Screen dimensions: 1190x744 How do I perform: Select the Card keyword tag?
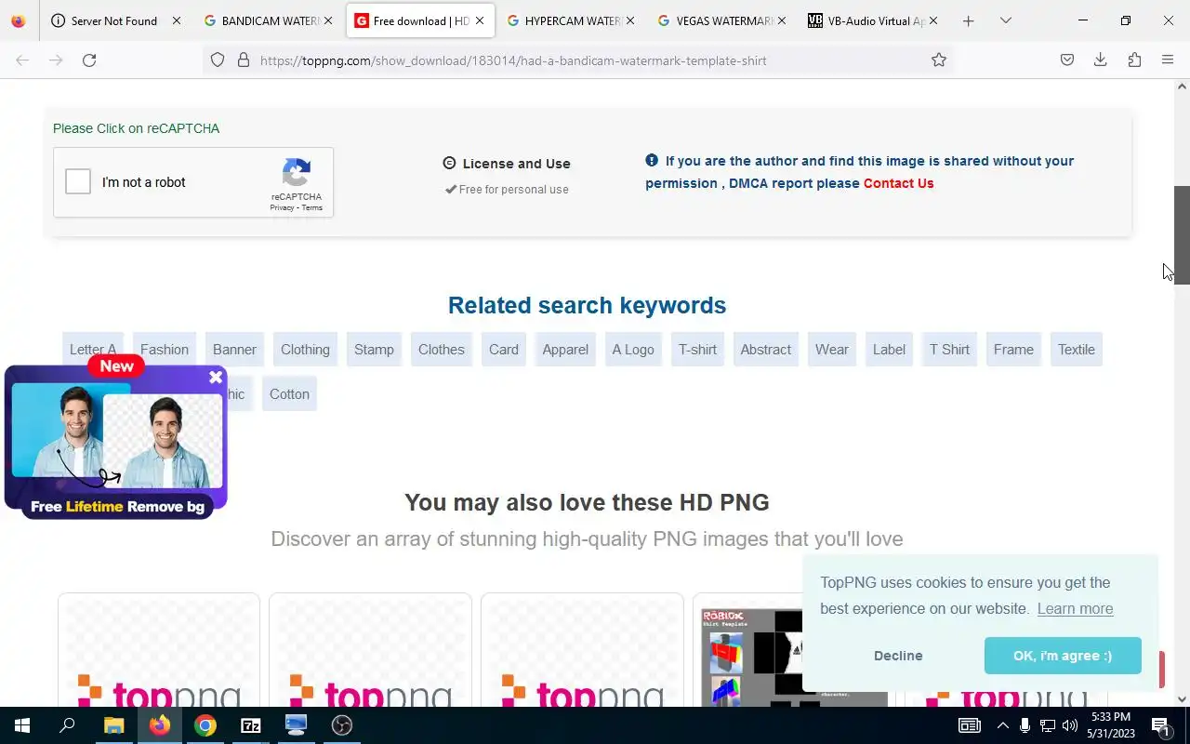[504, 350]
